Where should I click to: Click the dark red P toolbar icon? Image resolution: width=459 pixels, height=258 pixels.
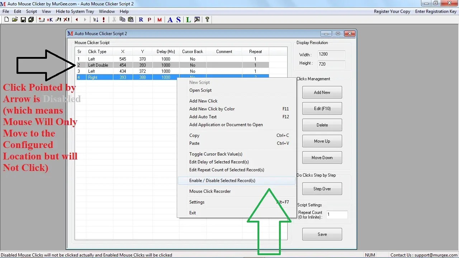150,20
